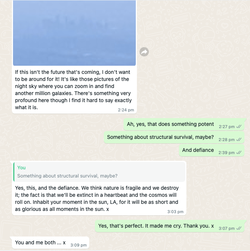Select the 'Yes, that's perfect. It made me cry' message
This screenshot has height=251, width=250.
click(156, 226)
